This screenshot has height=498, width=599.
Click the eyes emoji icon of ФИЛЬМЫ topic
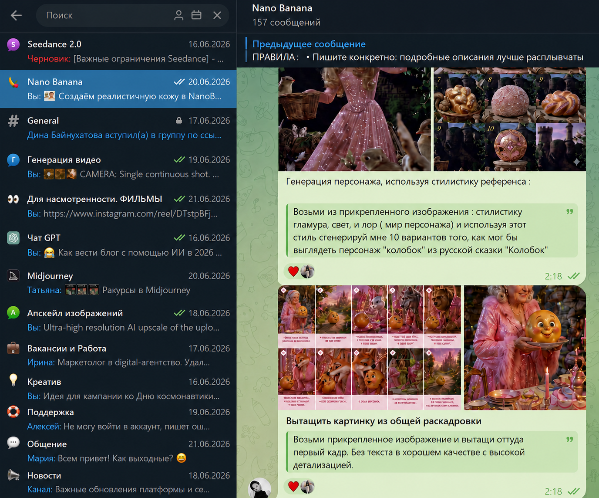click(x=13, y=199)
